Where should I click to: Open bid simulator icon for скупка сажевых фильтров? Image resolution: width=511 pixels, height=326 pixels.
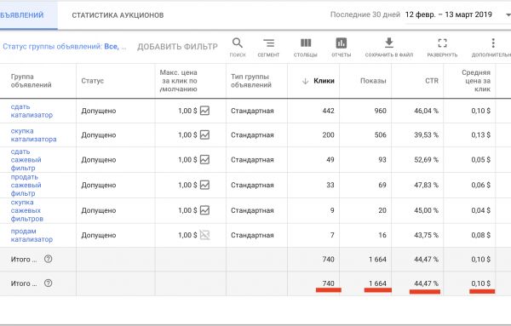click(x=204, y=210)
